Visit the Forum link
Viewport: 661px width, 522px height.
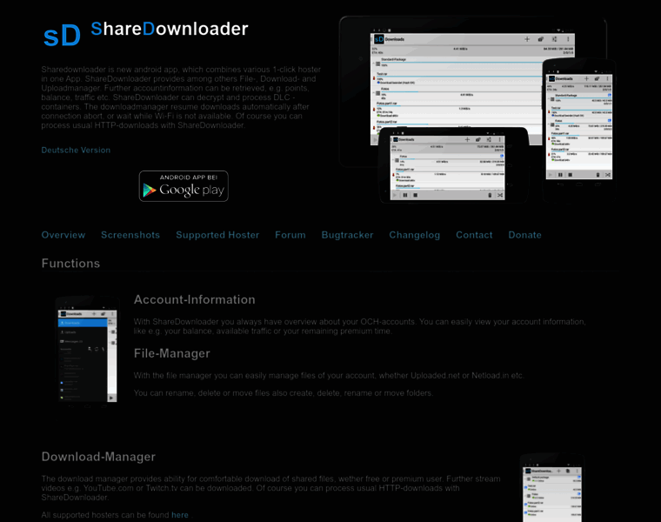coord(290,235)
